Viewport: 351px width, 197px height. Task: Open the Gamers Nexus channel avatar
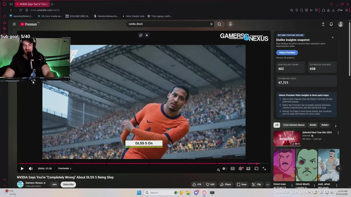(x=20, y=184)
